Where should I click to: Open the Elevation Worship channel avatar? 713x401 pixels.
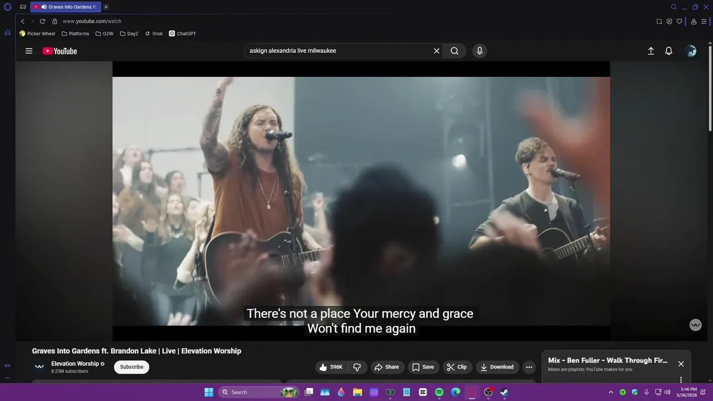tap(39, 366)
